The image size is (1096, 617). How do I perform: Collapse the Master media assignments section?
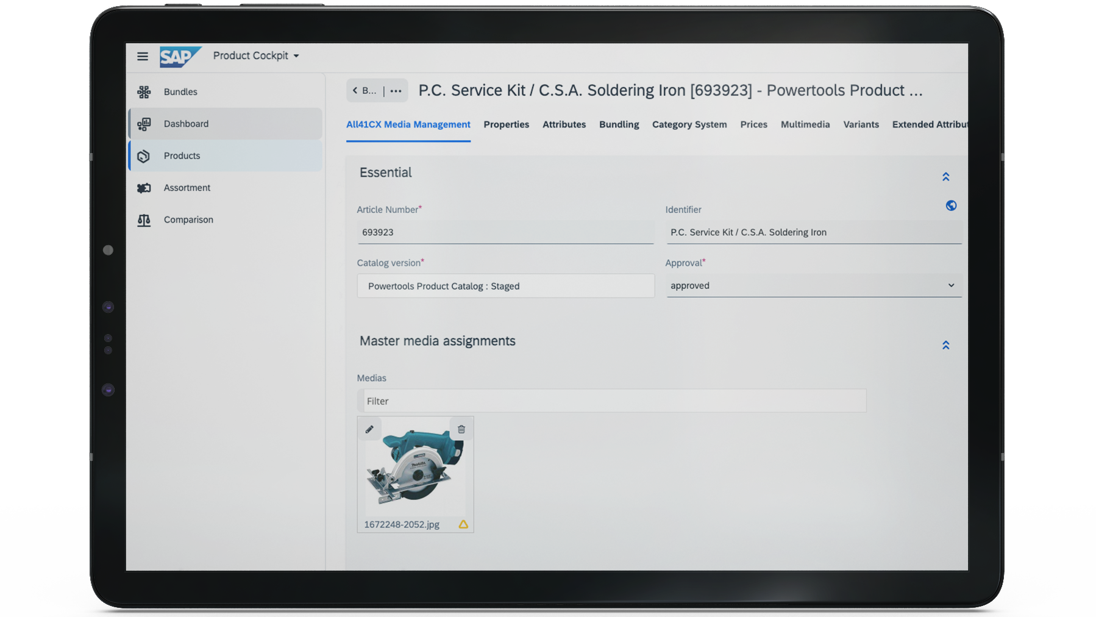(x=945, y=344)
